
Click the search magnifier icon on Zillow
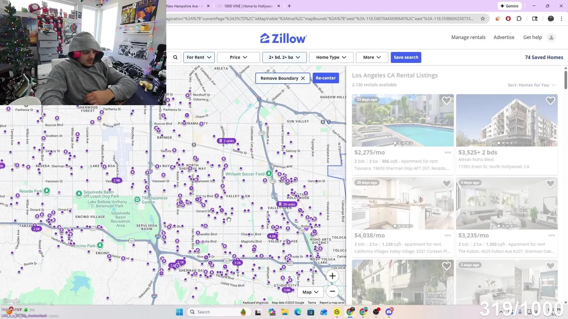175,57
